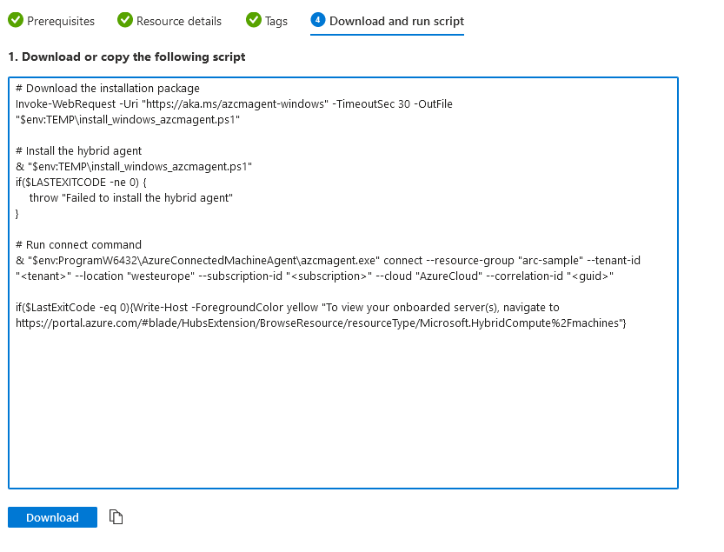Click the Tags green checkmark icon

click(254, 20)
